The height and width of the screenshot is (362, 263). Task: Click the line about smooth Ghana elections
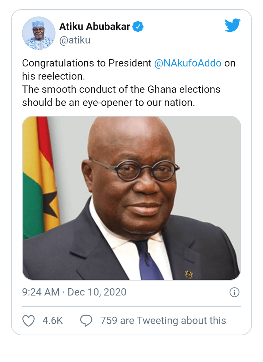coord(121,89)
